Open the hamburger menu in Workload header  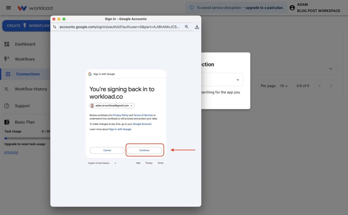coord(8,8)
